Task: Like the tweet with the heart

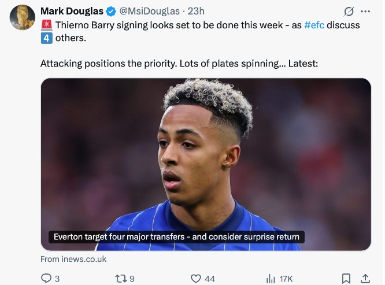Action: point(195,279)
